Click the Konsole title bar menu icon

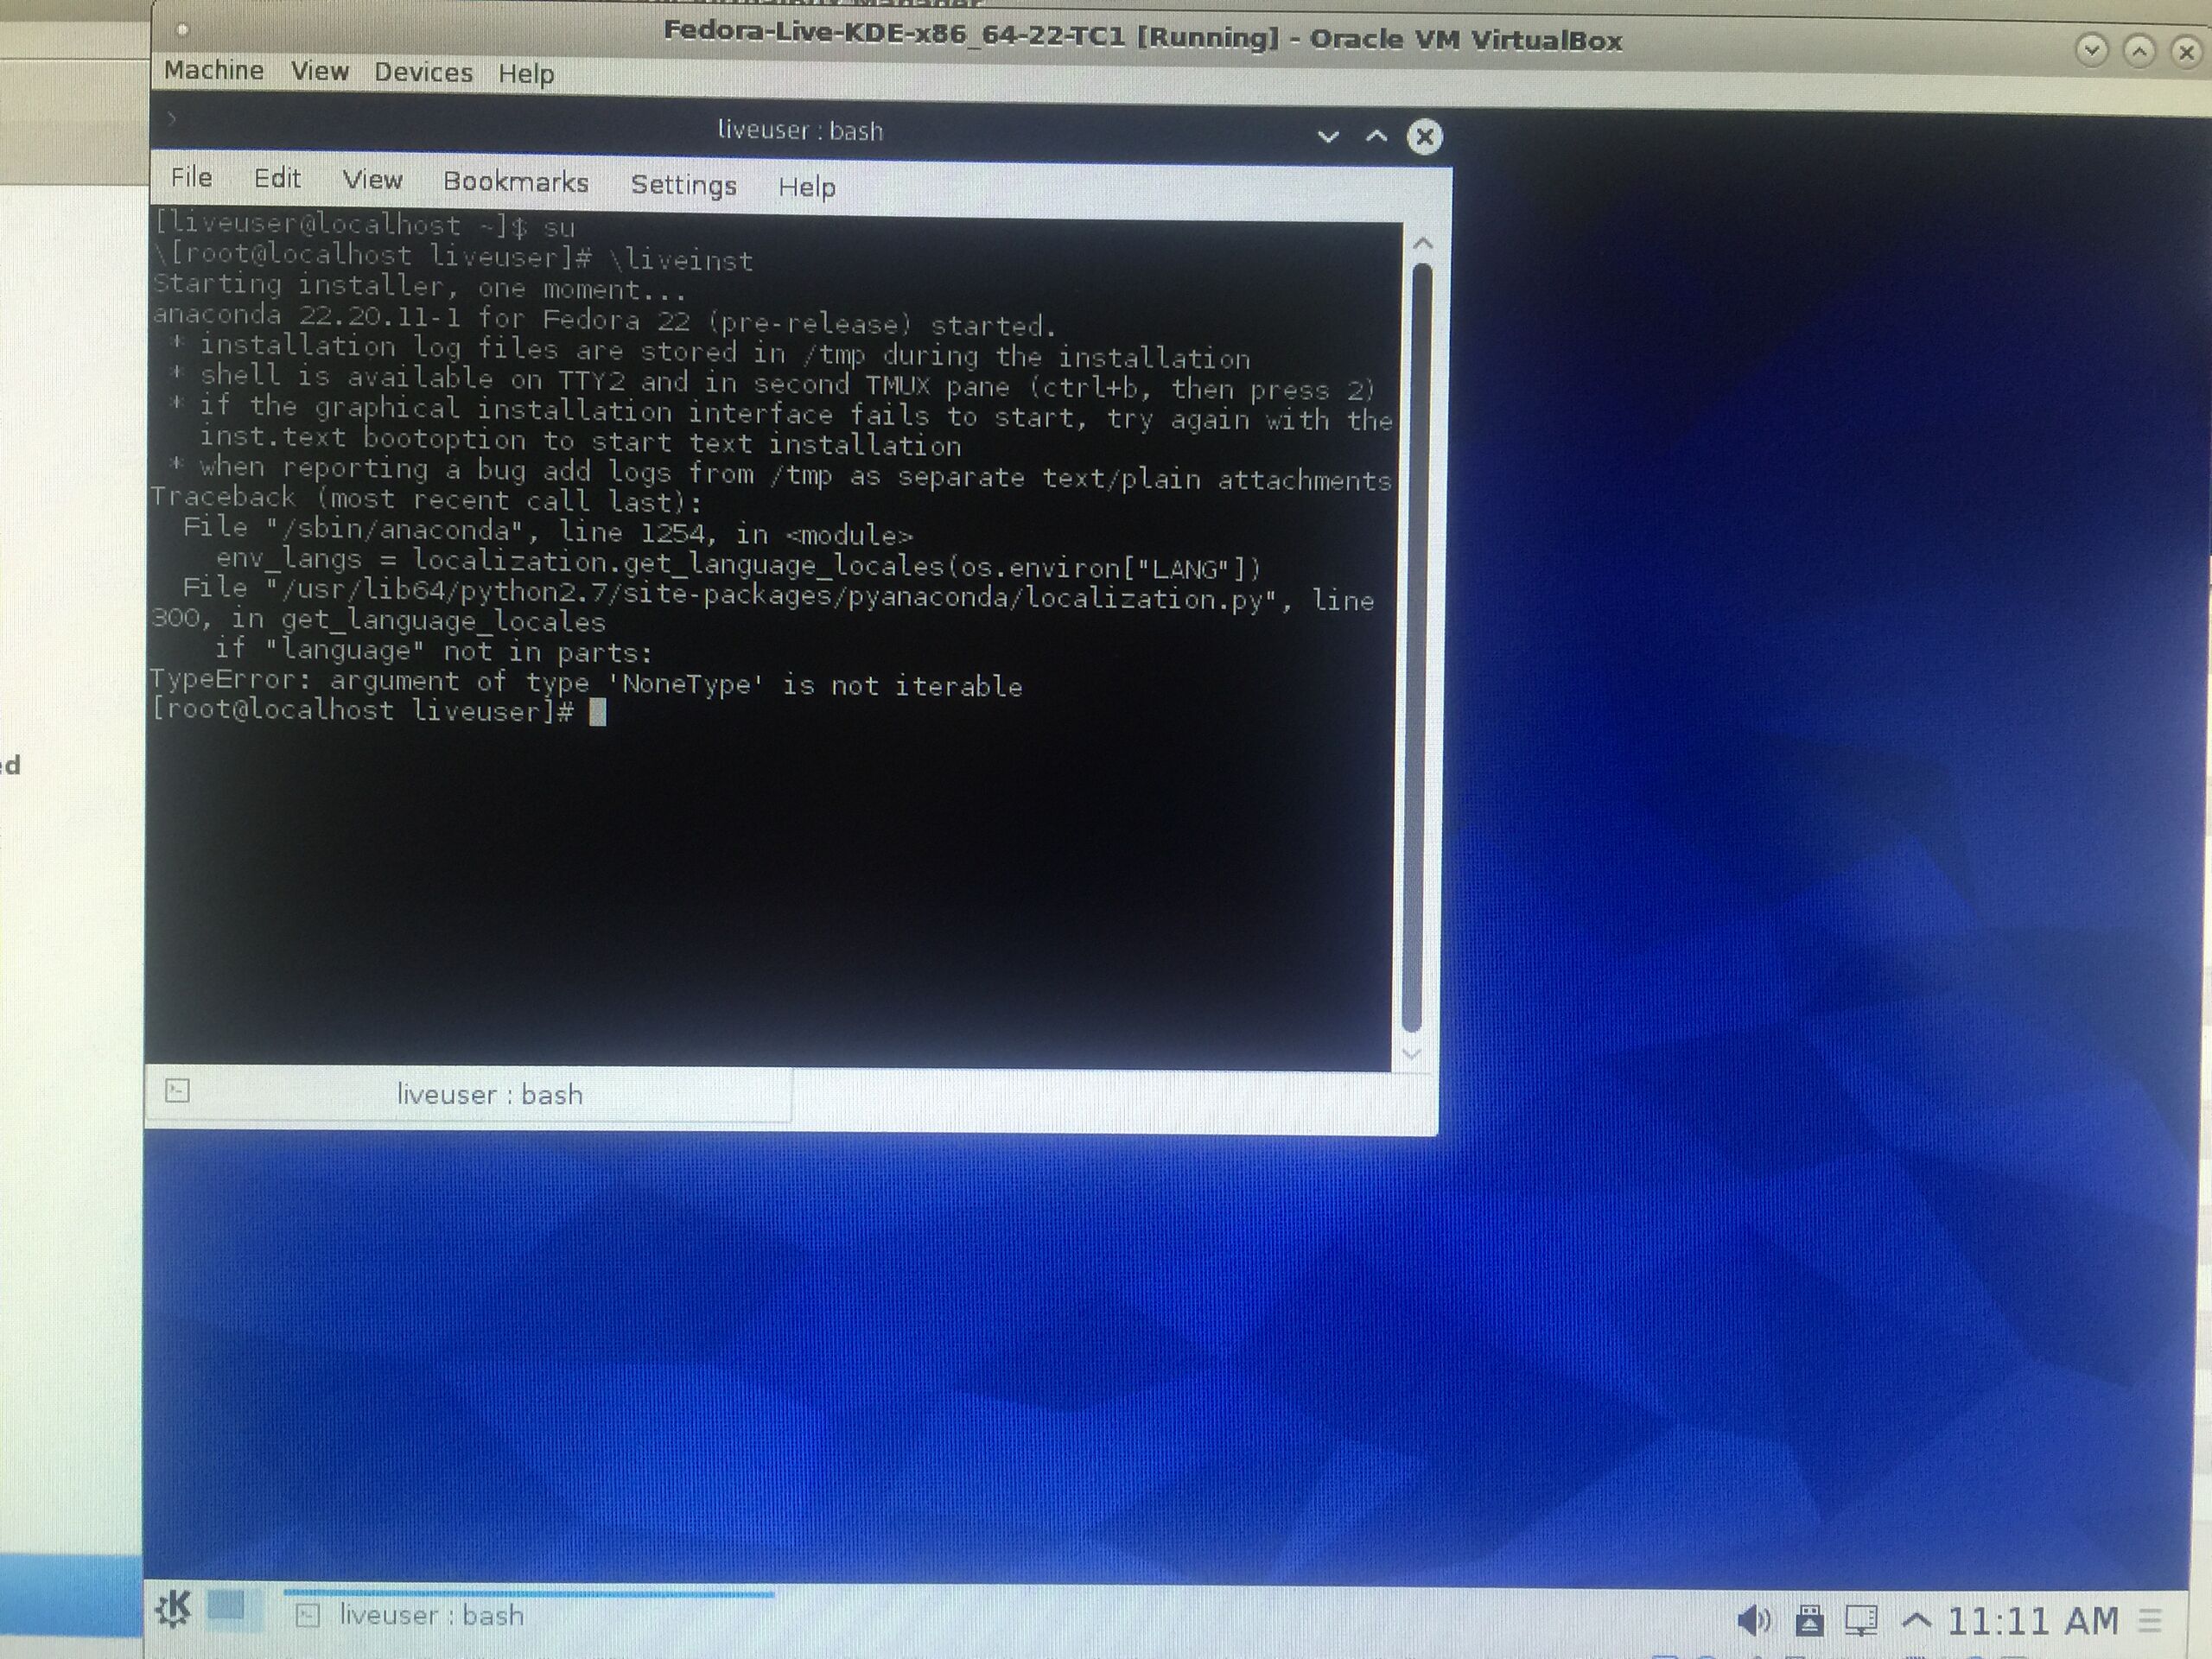pyautogui.click(x=172, y=120)
